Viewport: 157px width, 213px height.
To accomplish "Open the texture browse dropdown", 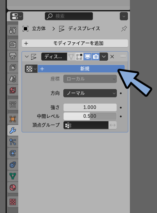I will [x=31, y=69].
